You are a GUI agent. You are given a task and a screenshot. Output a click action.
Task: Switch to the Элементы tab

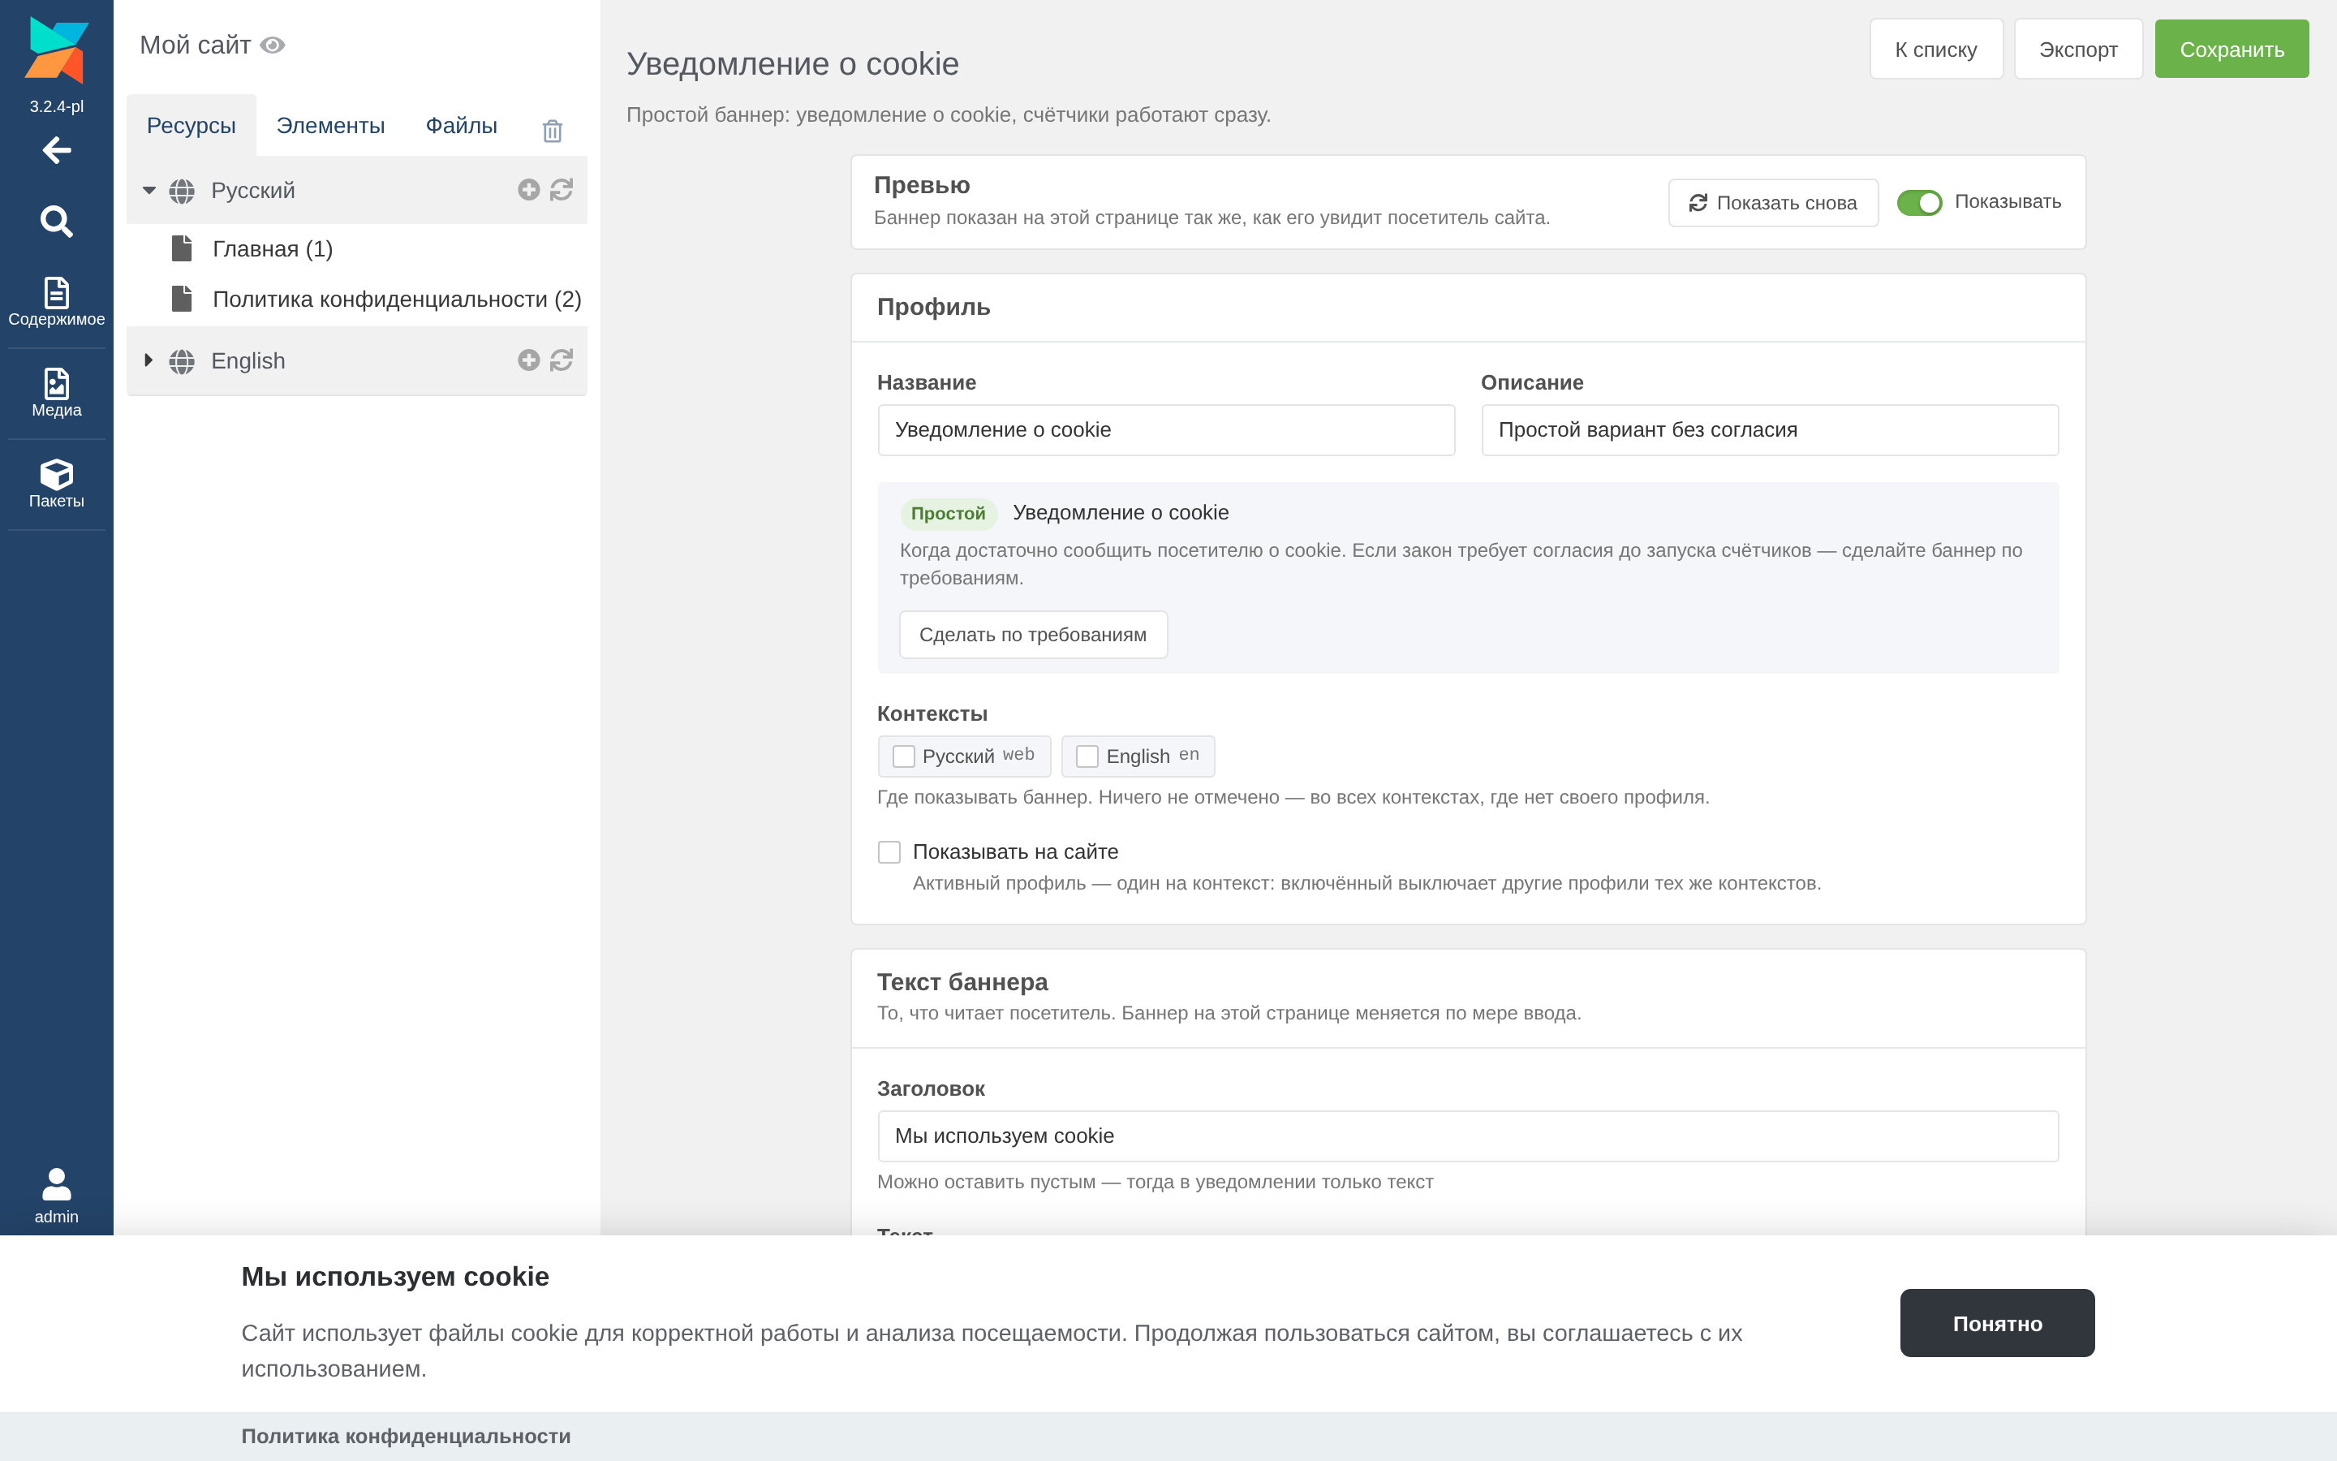[330, 125]
